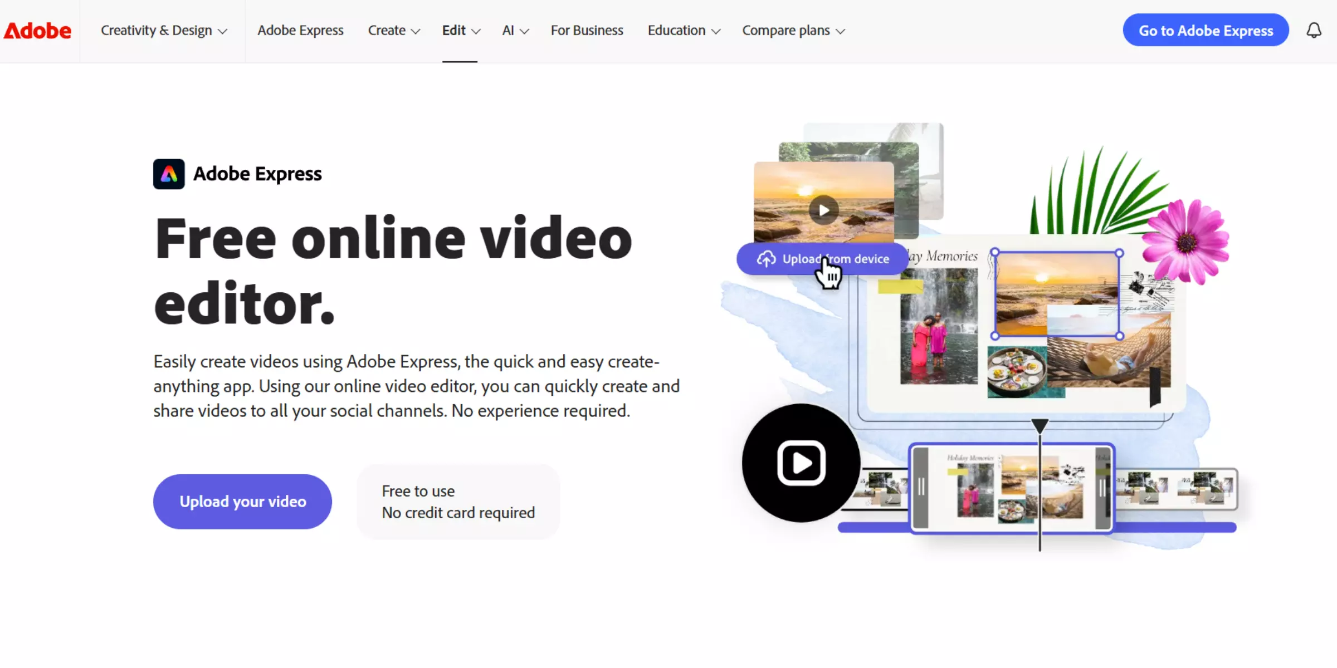This screenshot has width=1337, height=668.
Task: Click the right trim handle of the timeline clip
Action: pyautogui.click(x=1102, y=488)
